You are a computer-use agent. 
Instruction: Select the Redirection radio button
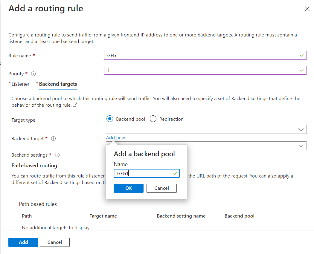point(153,119)
